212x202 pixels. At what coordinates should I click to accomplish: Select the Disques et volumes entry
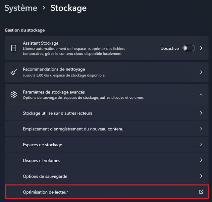click(41, 161)
